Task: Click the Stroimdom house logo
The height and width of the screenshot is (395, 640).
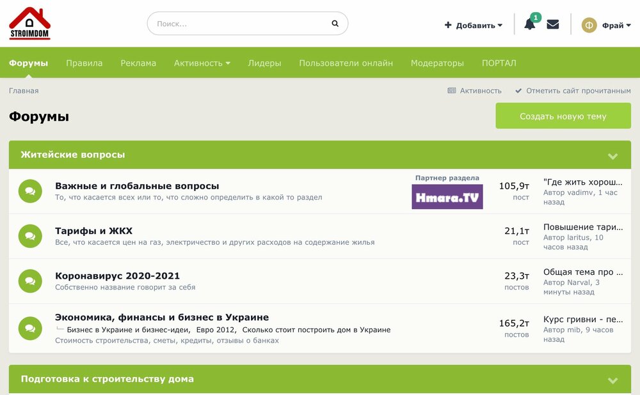Action: coord(29,24)
